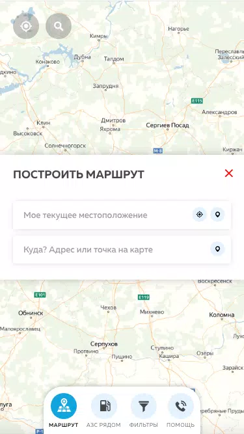The height and width of the screenshot is (434, 244).
Task: Click the Талдом label on the map
Action: (114, 59)
